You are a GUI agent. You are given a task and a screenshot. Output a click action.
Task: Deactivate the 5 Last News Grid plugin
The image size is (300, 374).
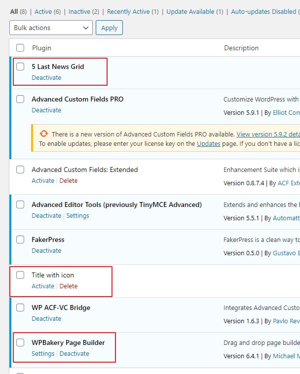point(46,77)
